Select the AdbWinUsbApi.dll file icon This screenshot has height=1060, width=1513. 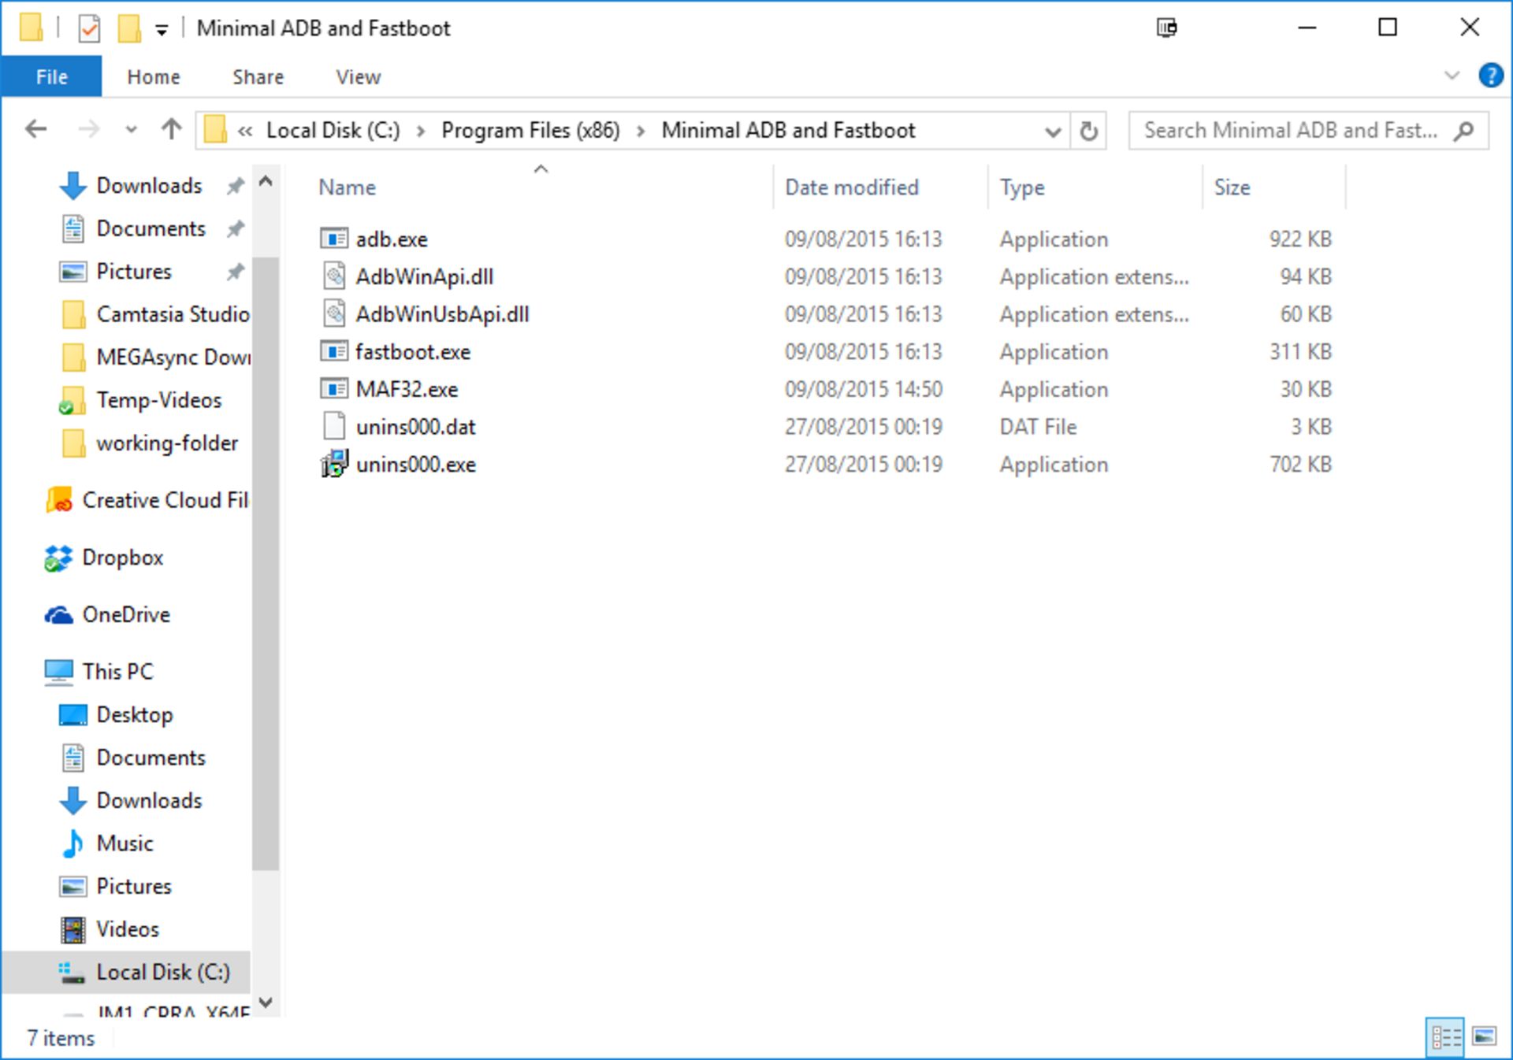click(334, 314)
